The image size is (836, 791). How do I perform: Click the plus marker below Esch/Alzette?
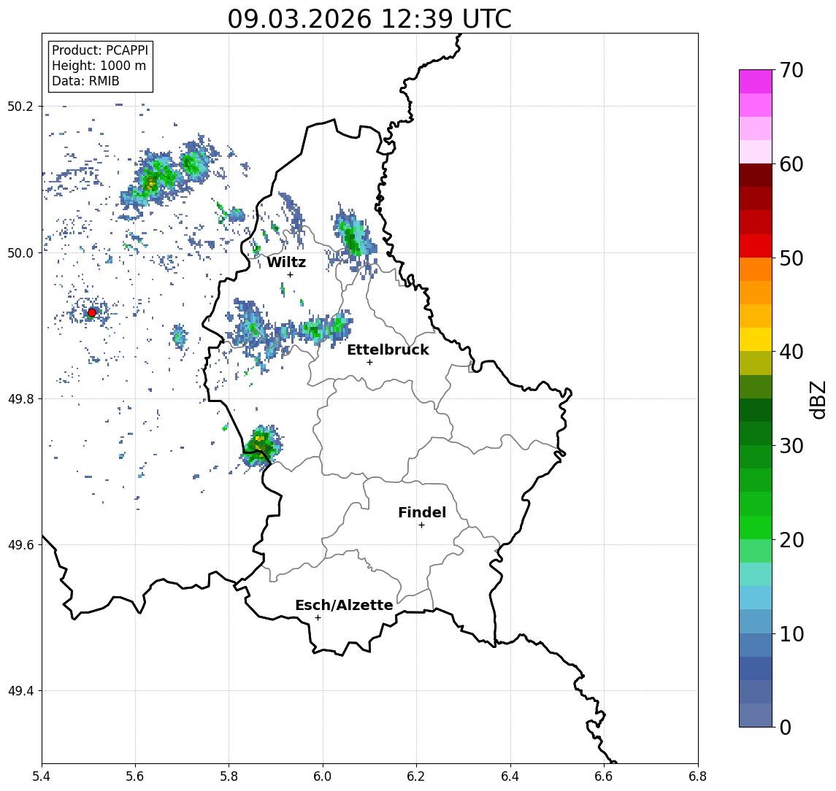[318, 618]
